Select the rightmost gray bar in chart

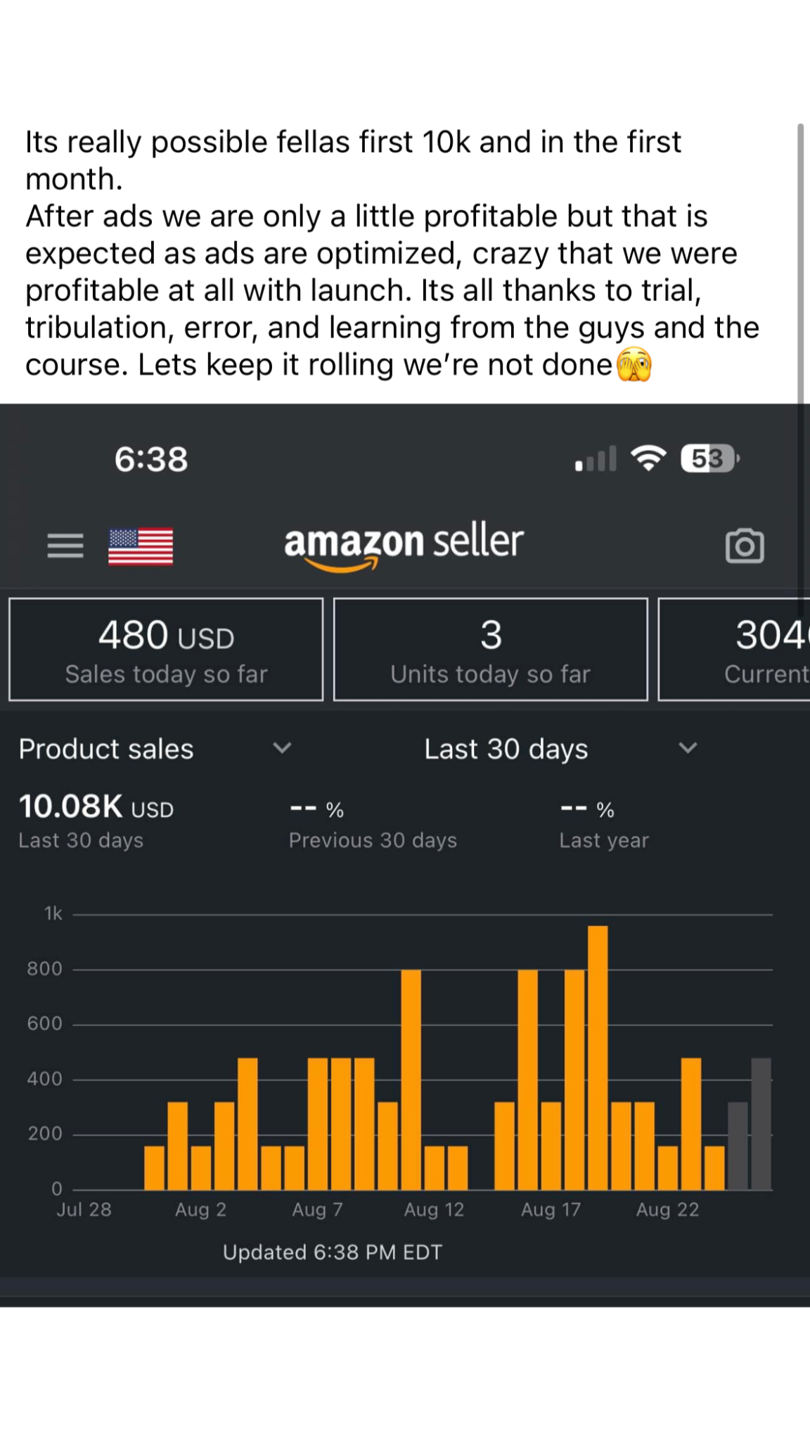point(761,1123)
